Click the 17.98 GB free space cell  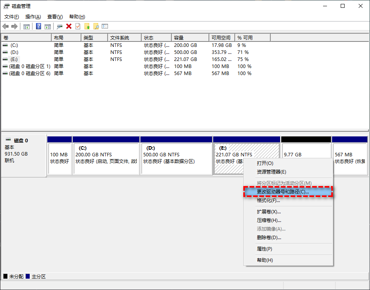pyautogui.click(x=222, y=45)
